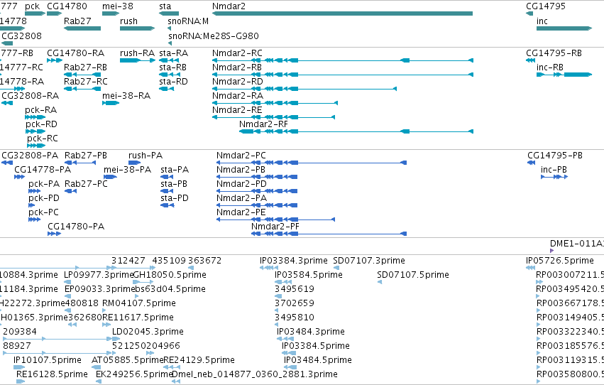Select the CG32808 gene label
The height and width of the screenshot is (385, 604).
pos(21,36)
